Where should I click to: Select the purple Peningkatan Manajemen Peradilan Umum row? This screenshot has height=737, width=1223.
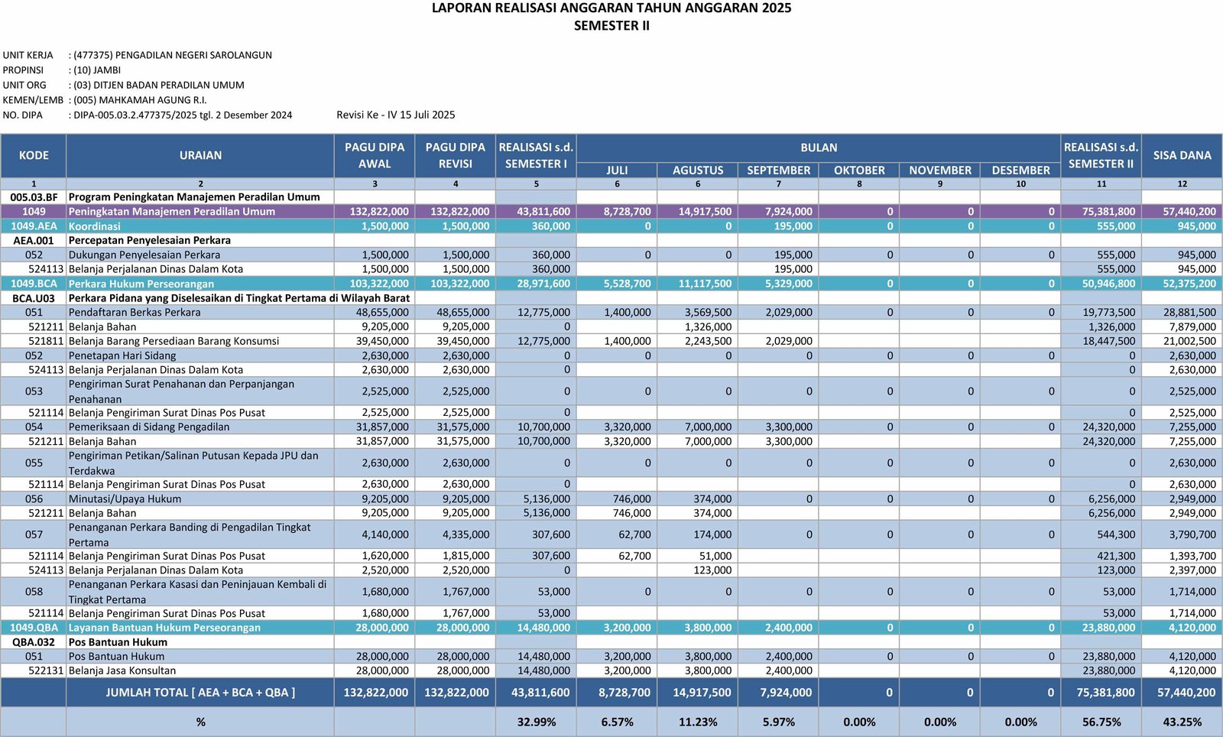point(172,212)
